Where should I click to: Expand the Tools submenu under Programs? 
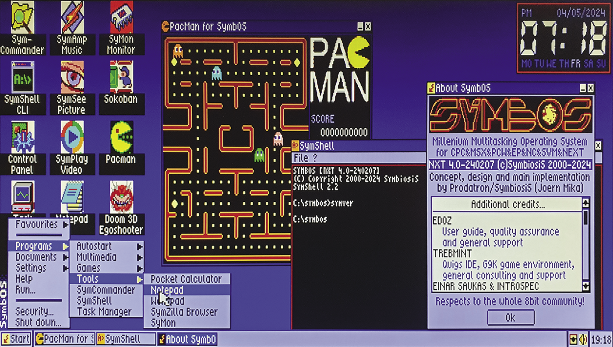pos(106,279)
